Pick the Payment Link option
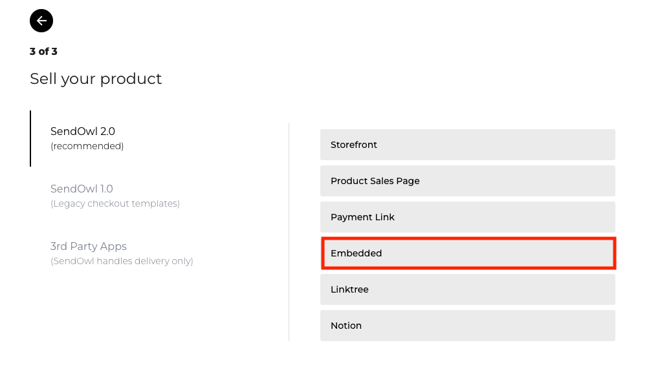Screen dimensions: 649x374 [467, 217]
